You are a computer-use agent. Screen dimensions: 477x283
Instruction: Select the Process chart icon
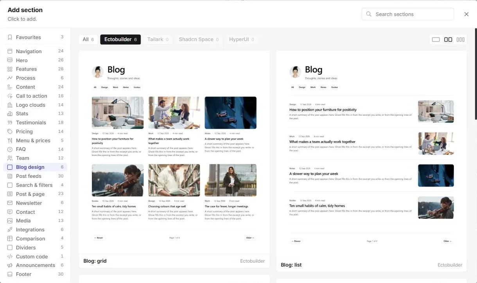click(10, 78)
